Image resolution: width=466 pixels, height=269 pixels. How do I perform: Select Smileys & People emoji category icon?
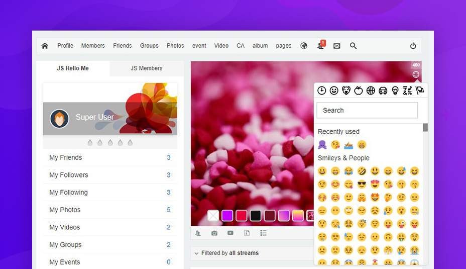point(334,91)
